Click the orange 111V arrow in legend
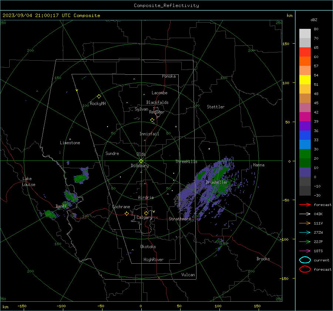This screenshot has width=333, height=311. click(x=305, y=223)
